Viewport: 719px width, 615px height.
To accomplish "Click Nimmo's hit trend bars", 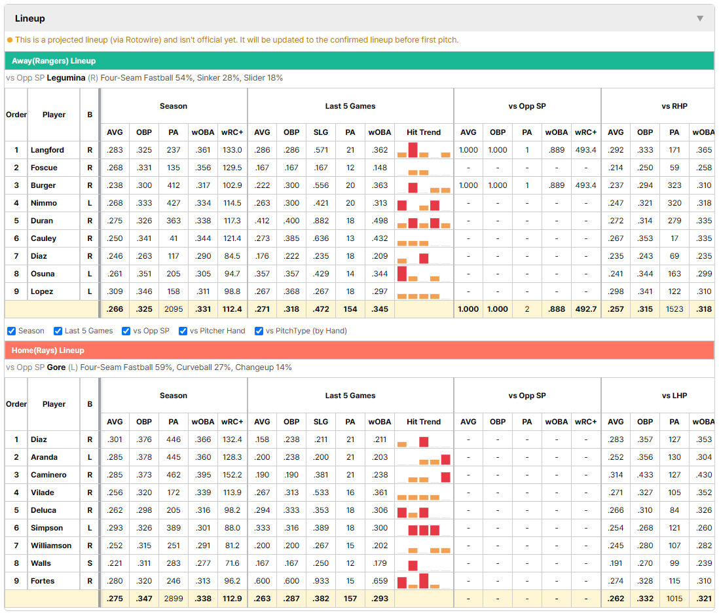I will point(424,203).
